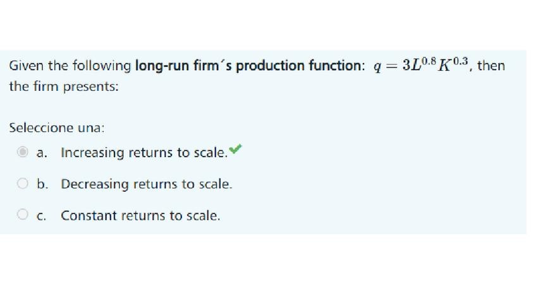The width and height of the screenshot is (536, 301).
Task: Click the "Decreasing returns to scale." answer text
Action: point(147,184)
